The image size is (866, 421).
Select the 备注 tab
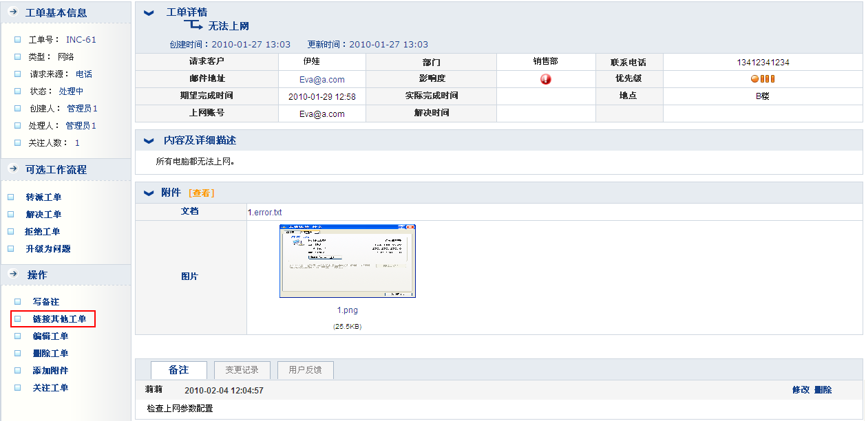point(178,370)
